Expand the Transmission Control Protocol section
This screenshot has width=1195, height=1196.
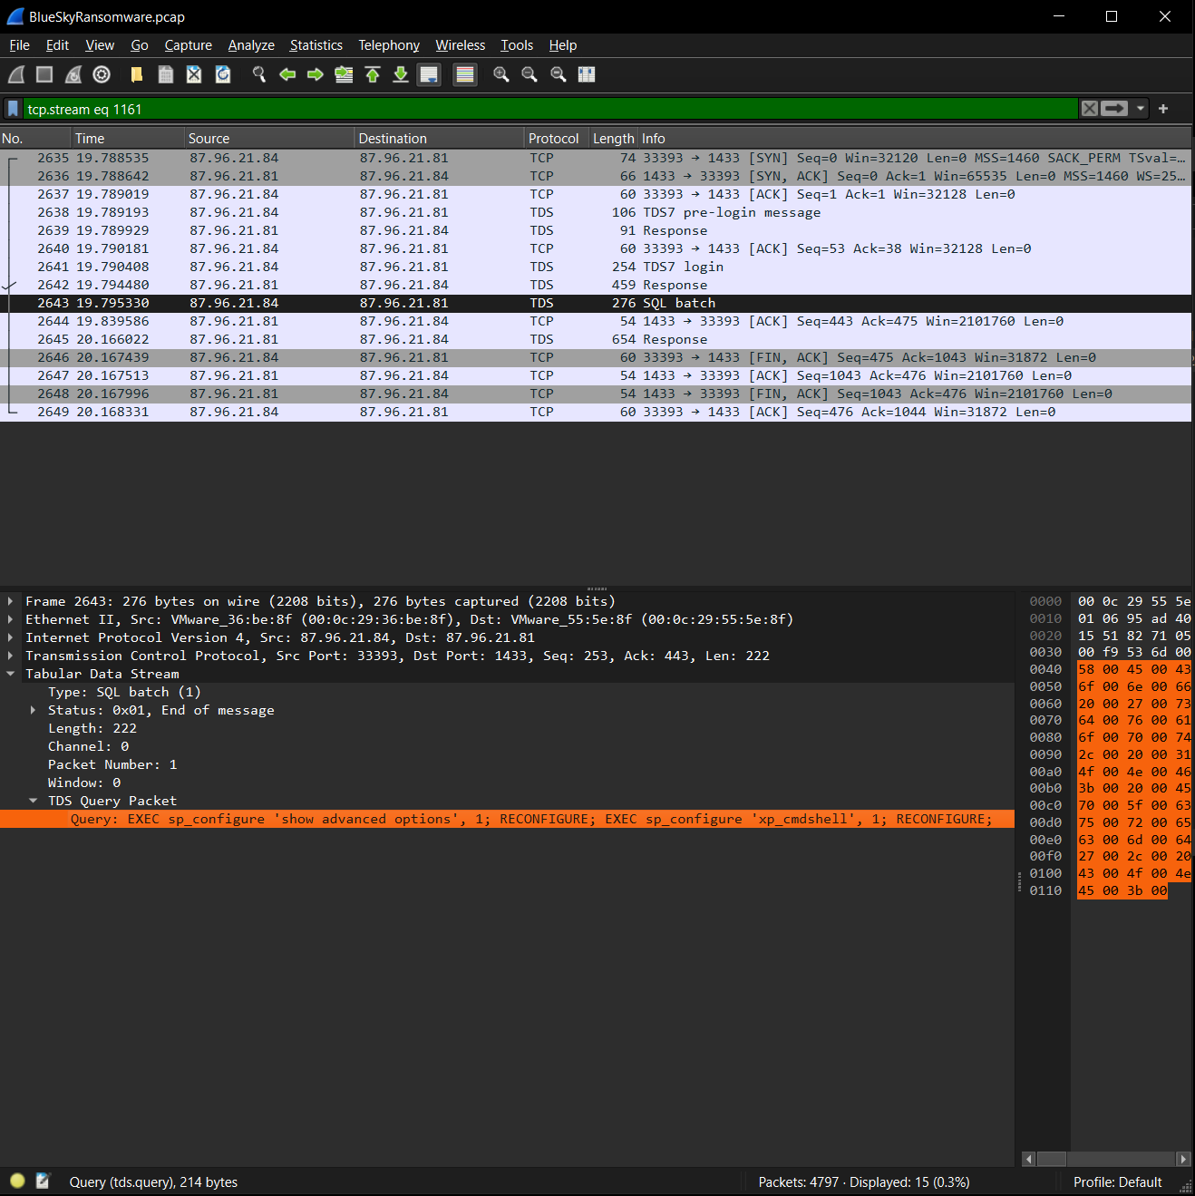coord(10,656)
